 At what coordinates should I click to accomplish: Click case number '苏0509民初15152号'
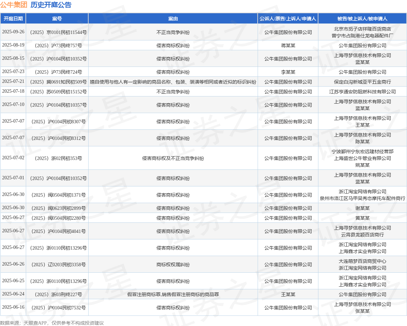tap(58, 92)
